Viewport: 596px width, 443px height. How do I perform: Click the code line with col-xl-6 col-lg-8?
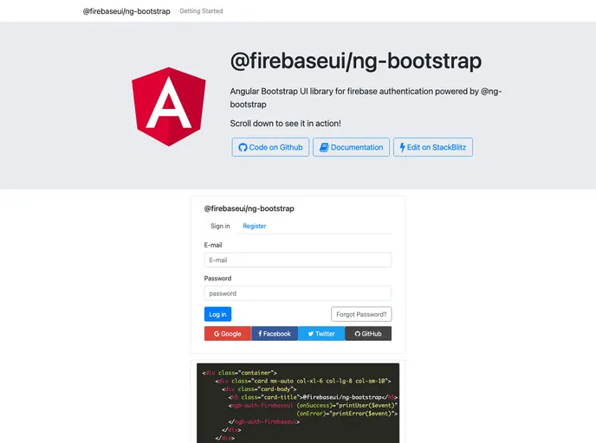click(x=303, y=381)
